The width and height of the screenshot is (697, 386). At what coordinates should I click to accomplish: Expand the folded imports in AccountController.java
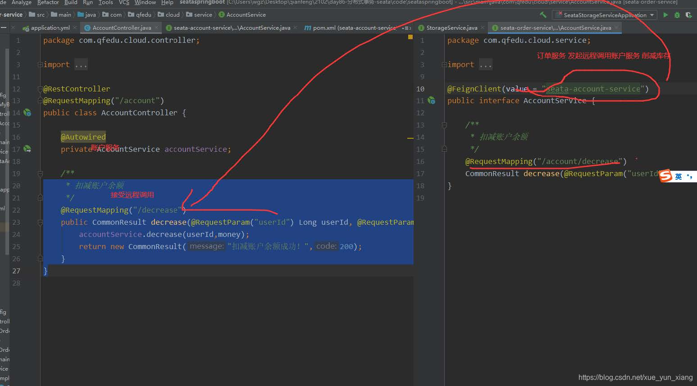click(x=40, y=64)
